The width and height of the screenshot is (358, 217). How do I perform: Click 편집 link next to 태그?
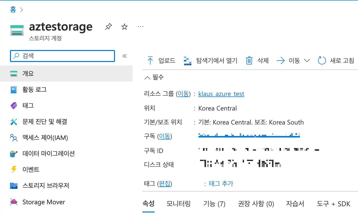pyautogui.click(x=165, y=184)
